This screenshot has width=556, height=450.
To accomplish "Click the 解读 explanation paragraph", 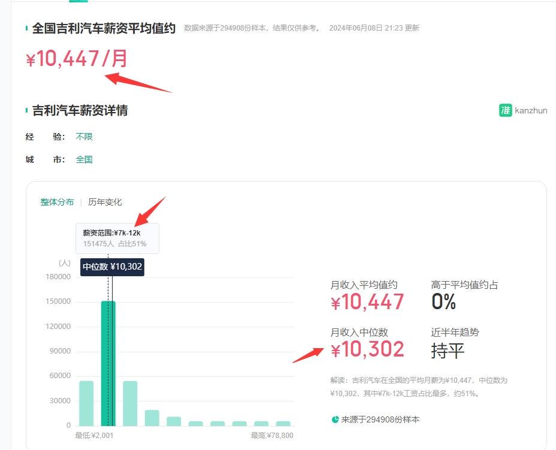I will point(419,387).
